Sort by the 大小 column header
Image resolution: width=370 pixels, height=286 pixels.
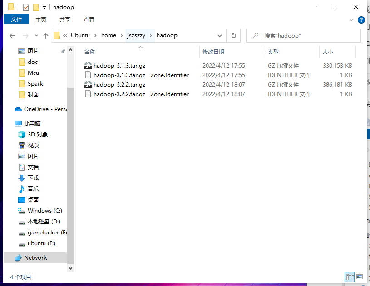[x=327, y=52]
